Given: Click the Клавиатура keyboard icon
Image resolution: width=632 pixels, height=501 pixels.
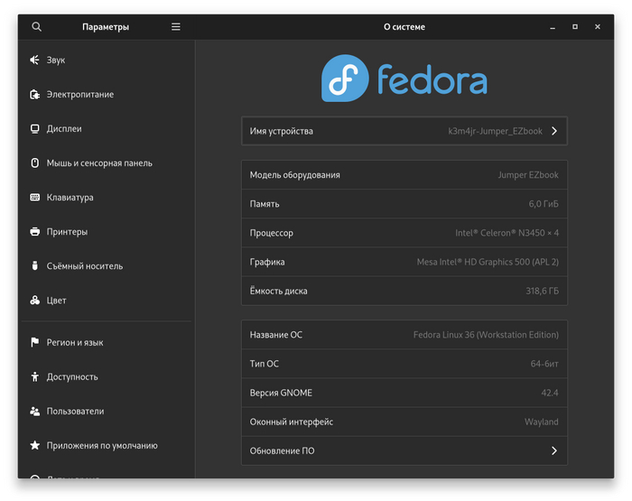Looking at the screenshot, I should point(34,198).
